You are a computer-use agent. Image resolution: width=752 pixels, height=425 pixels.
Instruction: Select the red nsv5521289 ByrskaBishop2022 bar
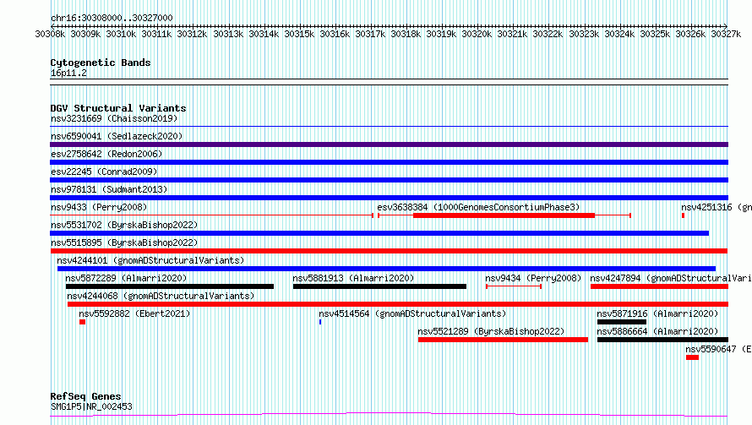click(x=503, y=340)
